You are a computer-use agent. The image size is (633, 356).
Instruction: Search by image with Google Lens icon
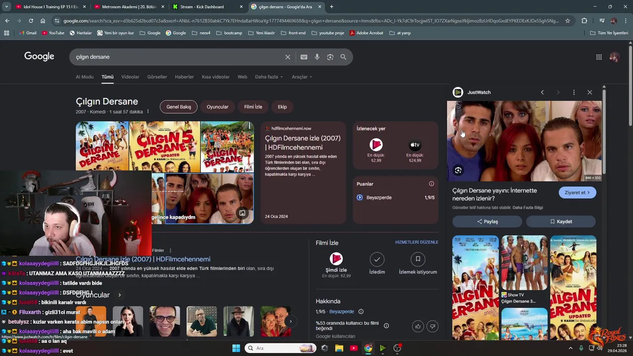(330, 57)
